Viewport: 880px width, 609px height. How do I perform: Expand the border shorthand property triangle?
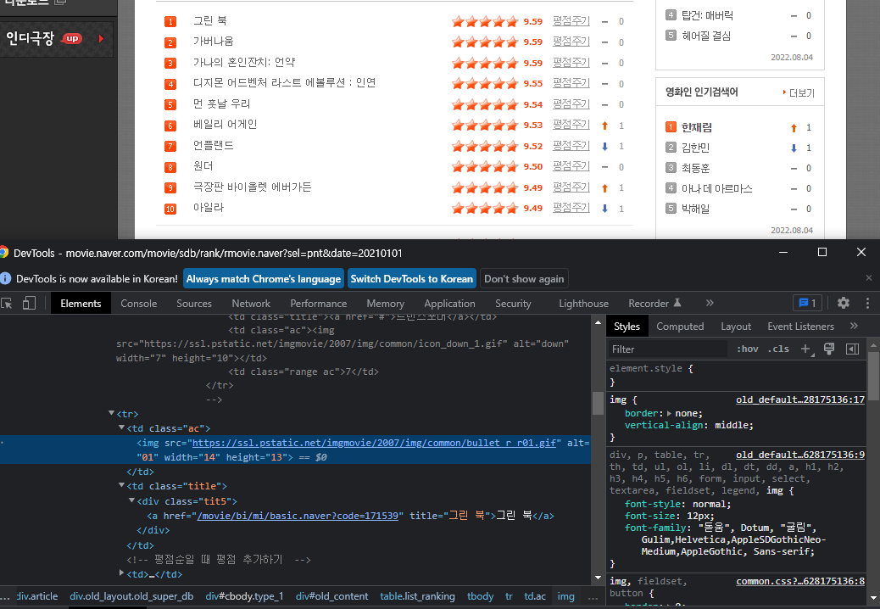pos(668,413)
